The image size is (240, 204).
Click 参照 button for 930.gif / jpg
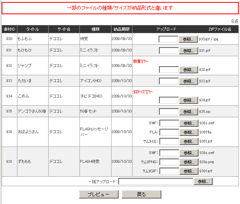[x=188, y=39]
